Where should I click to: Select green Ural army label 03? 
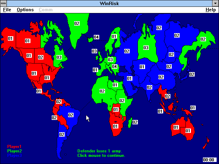click(x=146, y=48)
